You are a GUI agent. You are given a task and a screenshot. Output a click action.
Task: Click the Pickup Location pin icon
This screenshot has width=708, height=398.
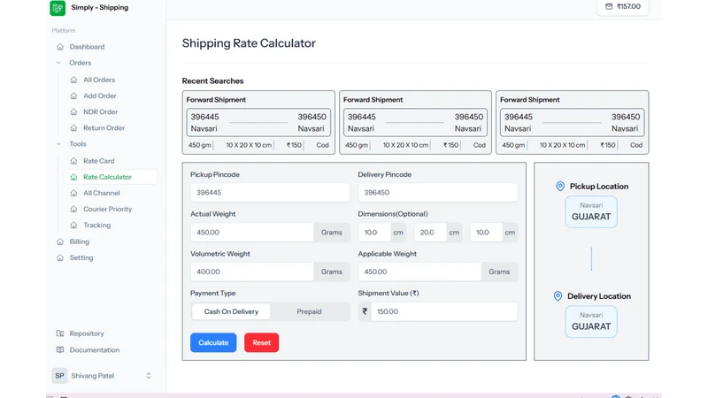coord(560,187)
